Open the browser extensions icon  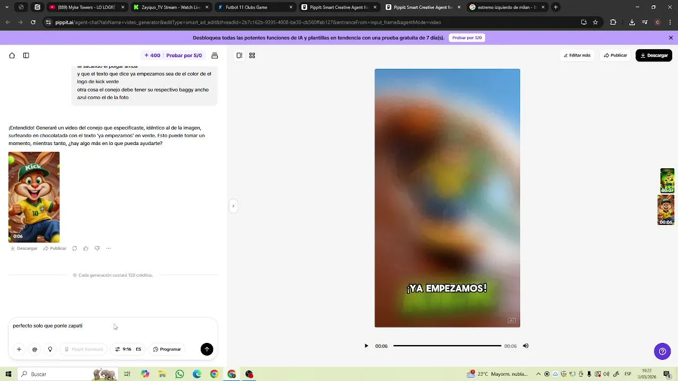613,22
